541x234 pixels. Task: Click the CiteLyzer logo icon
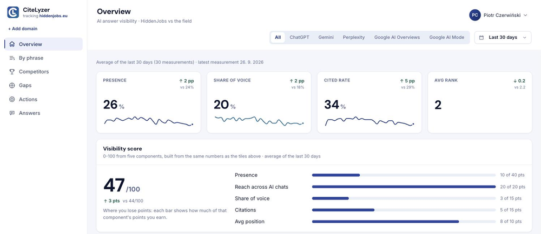coord(13,12)
